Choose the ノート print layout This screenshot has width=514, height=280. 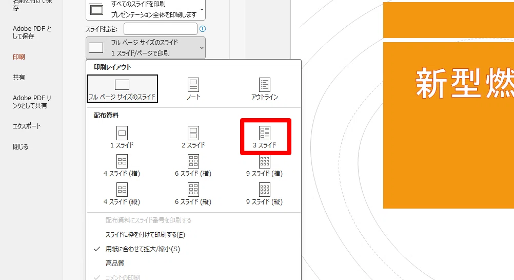coord(193,89)
